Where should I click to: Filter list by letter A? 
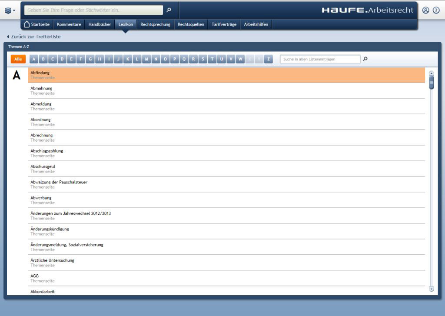coord(34,59)
